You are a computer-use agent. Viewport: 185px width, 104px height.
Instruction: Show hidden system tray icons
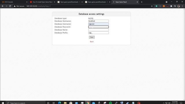(x=164, y=103)
